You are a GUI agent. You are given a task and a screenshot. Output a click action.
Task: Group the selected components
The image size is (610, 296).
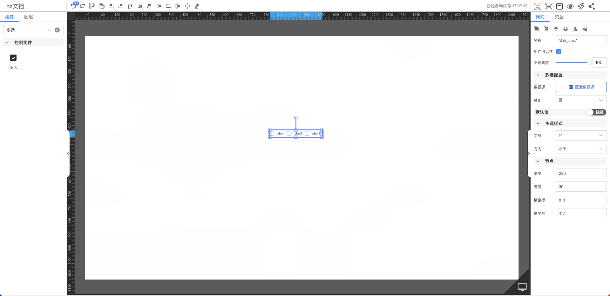tap(537, 29)
